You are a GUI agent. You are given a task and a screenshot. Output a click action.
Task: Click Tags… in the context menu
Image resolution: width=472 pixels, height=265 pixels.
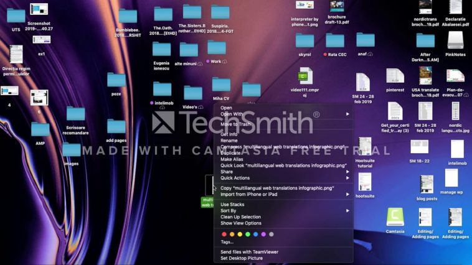click(227, 242)
